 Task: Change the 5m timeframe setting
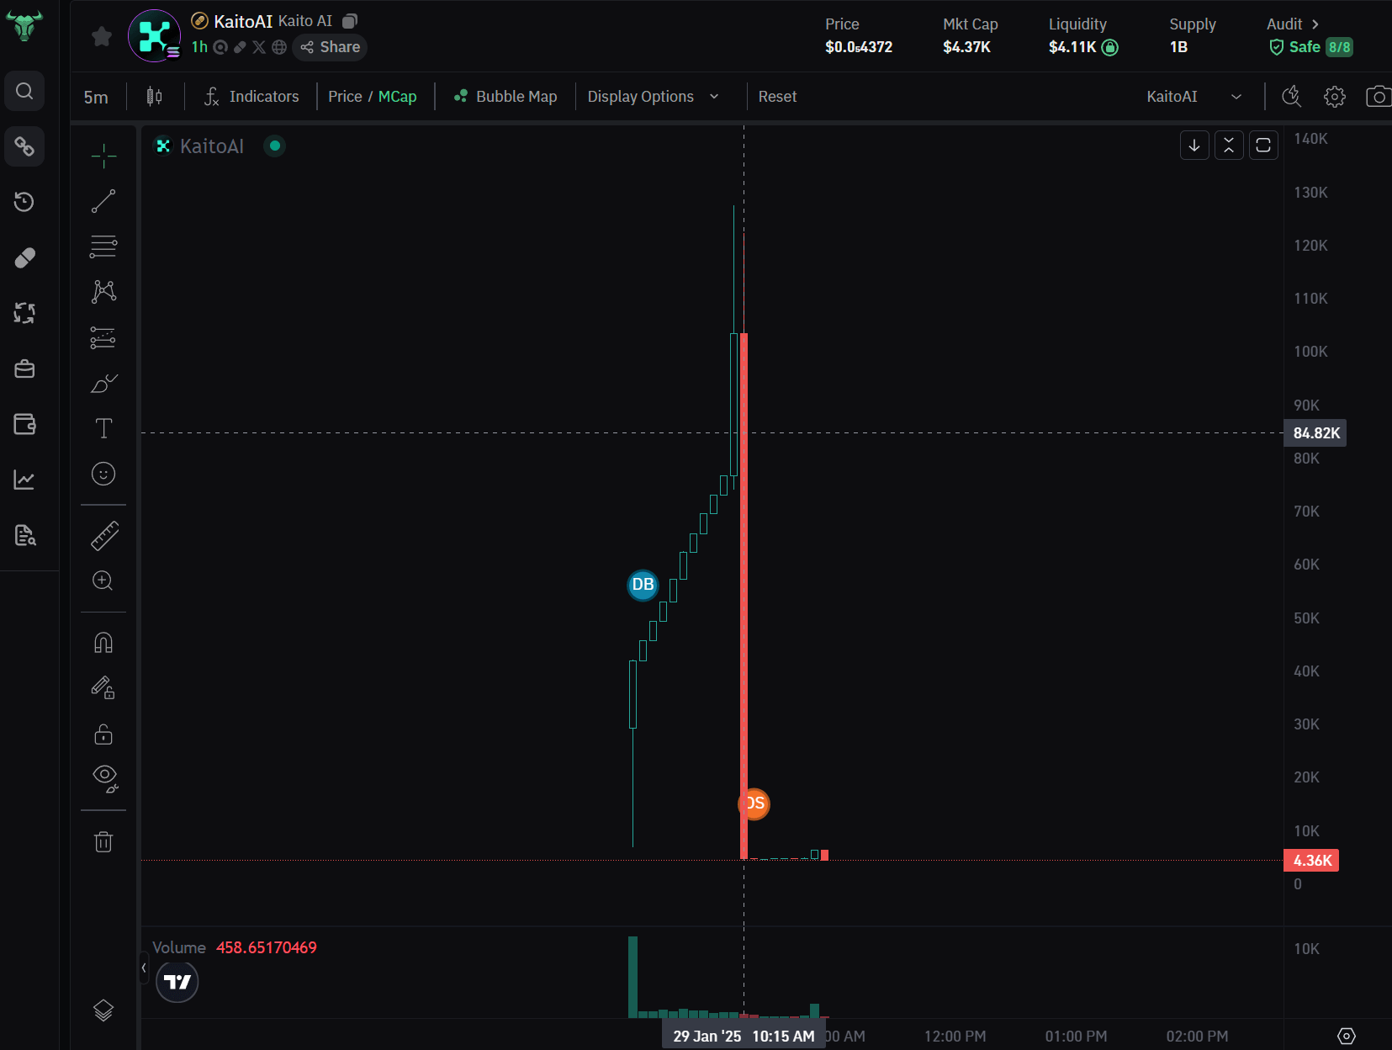pos(95,96)
